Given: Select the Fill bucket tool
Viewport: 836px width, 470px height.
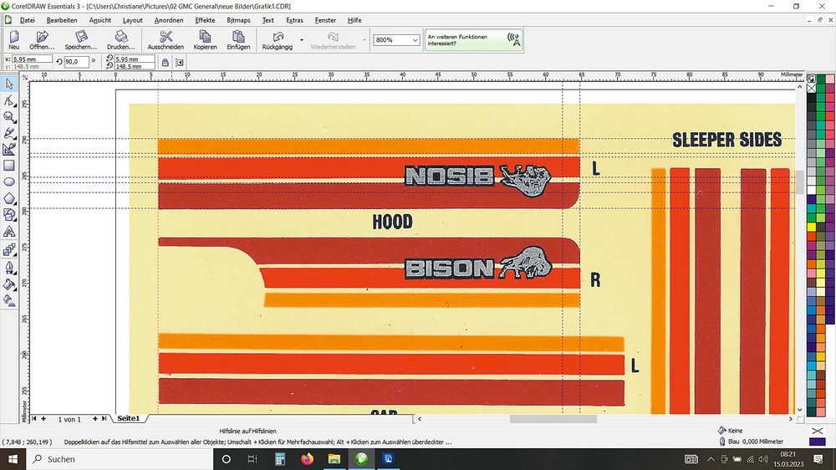Looking at the screenshot, I should [x=9, y=284].
